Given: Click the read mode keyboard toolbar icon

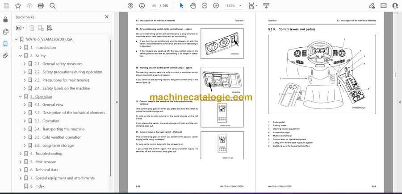Looking at the screenshot, I should 266,6.
